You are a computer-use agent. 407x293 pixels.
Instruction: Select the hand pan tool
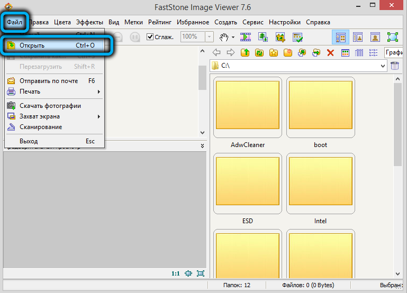pyautogui.click(x=224, y=37)
